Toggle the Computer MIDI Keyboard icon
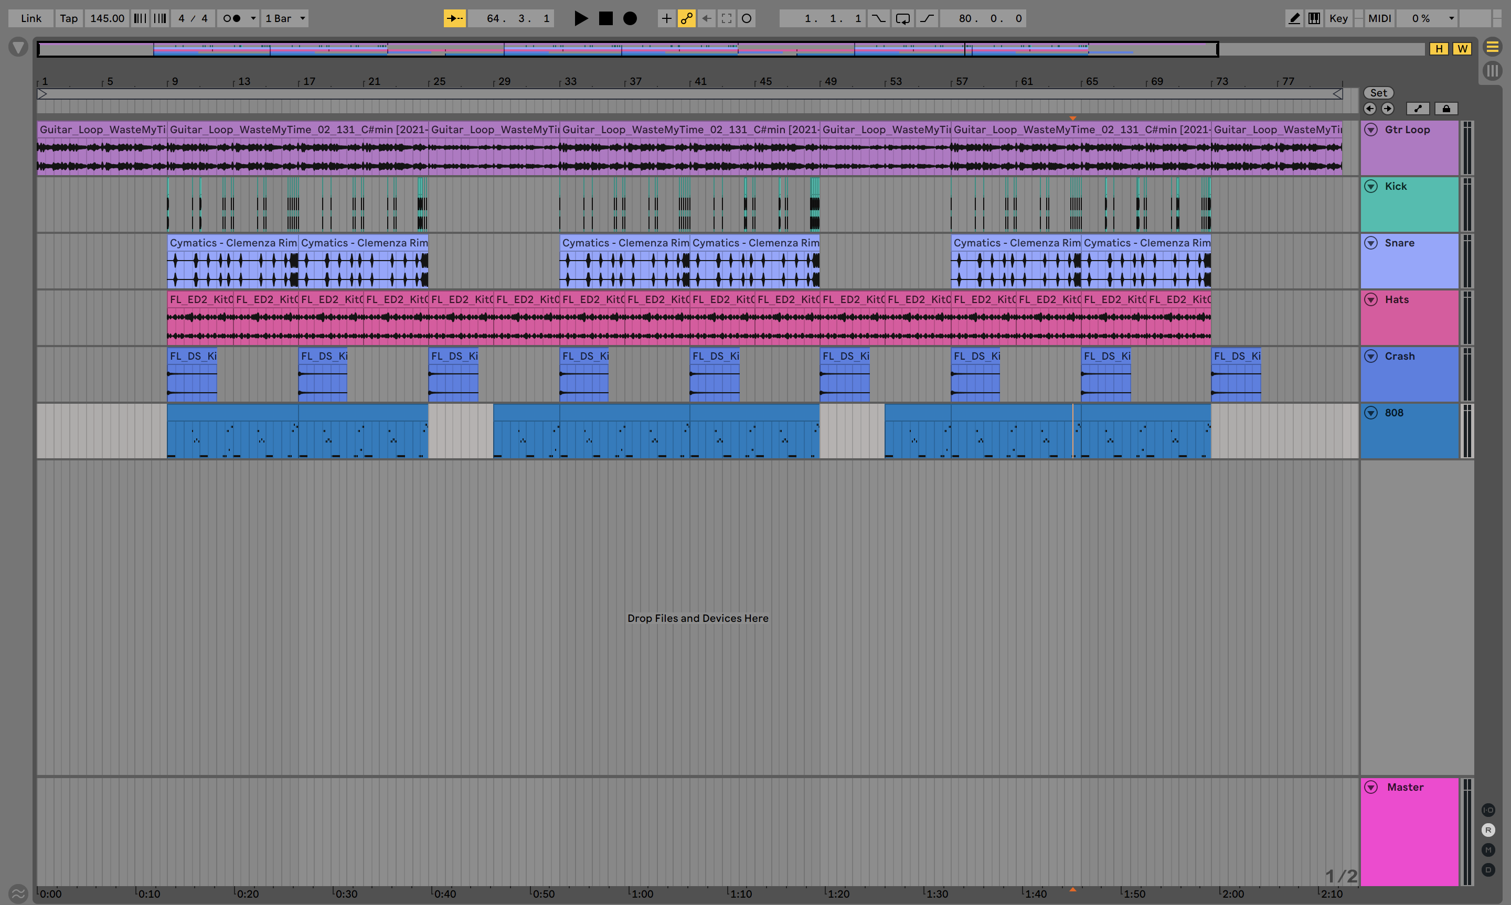1511x905 pixels. click(1315, 18)
